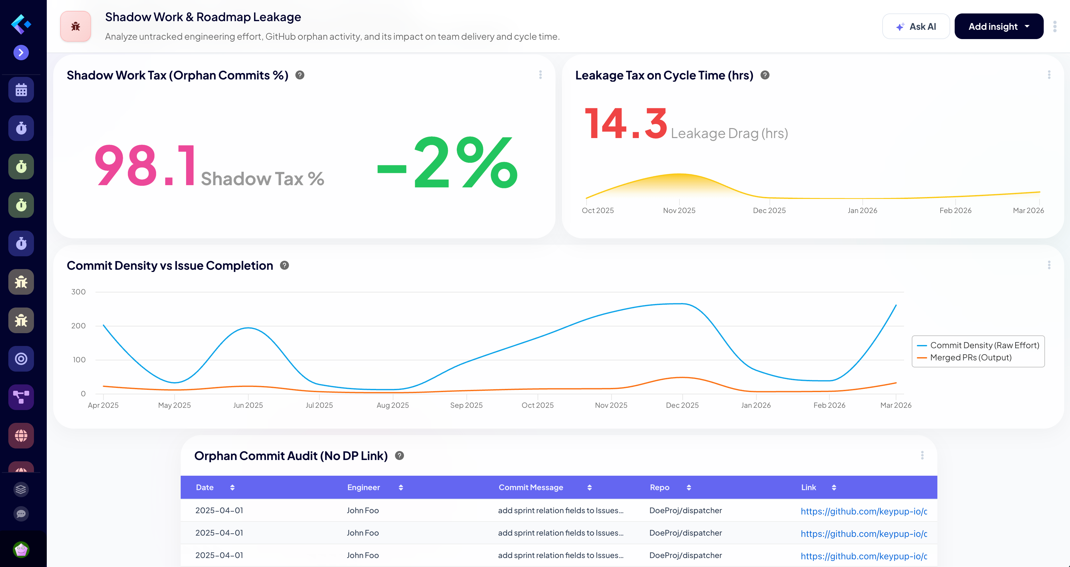Open the calendar dashboard in the sidebar
This screenshot has height=567, width=1070.
[x=21, y=89]
